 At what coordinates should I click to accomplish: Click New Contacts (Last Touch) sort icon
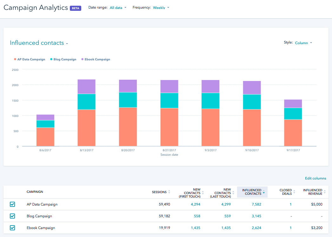pyautogui.click(x=233, y=193)
